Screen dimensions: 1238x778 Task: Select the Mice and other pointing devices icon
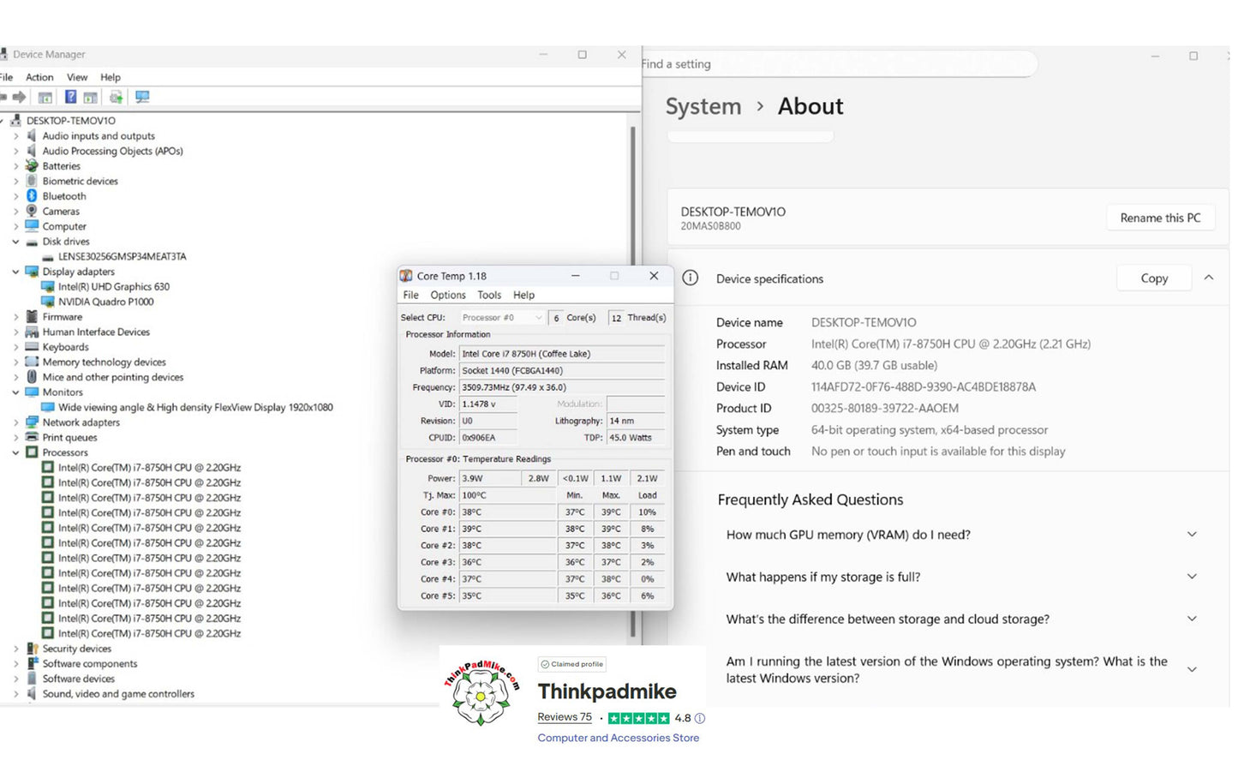(32, 378)
